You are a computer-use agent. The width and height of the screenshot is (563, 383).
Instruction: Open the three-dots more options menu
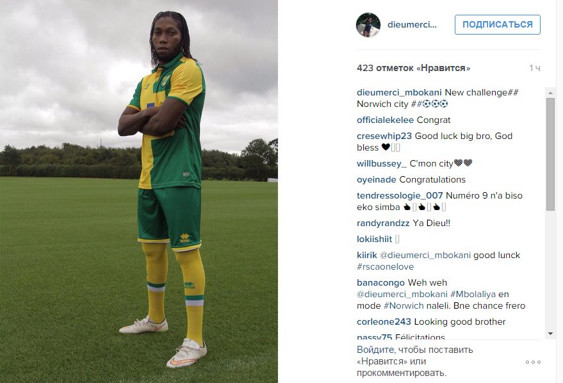click(x=533, y=362)
